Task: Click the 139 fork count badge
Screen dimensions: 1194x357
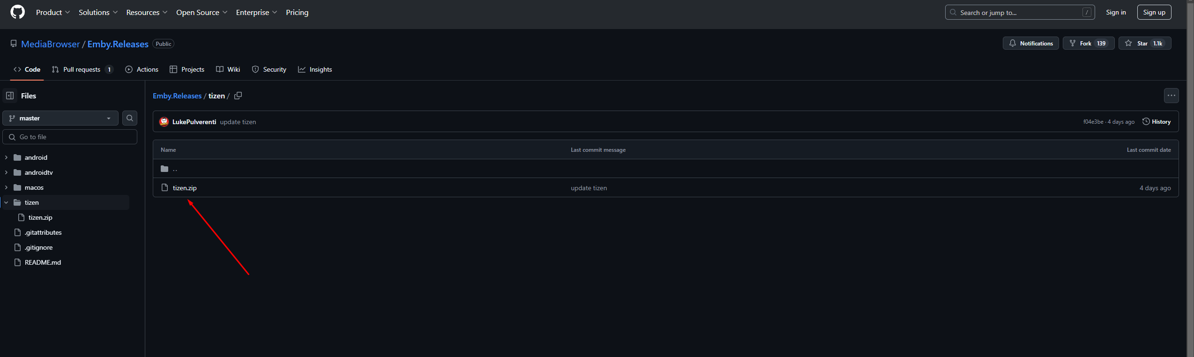Action: (x=1101, y=43)
